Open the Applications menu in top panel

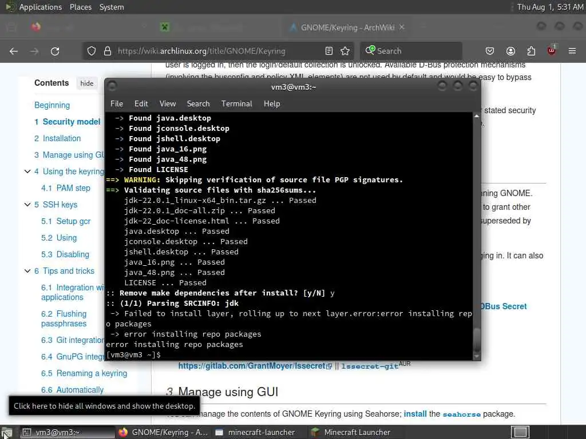(41, 7)
